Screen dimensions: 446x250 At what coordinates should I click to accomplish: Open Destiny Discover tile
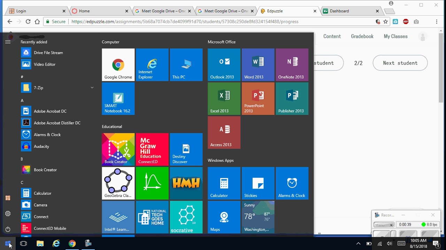pos(186,149)
